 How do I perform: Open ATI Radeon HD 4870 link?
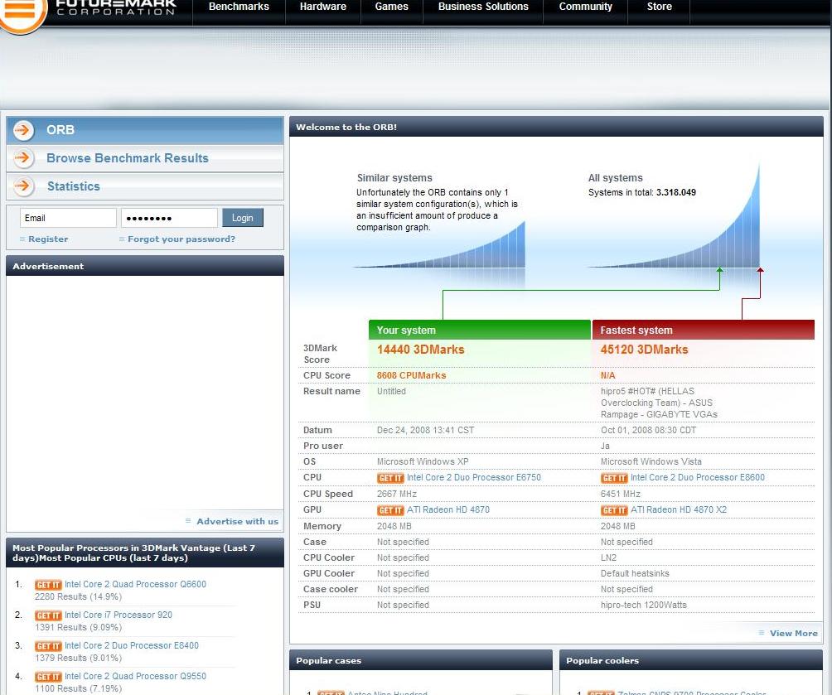coord(448,509)
